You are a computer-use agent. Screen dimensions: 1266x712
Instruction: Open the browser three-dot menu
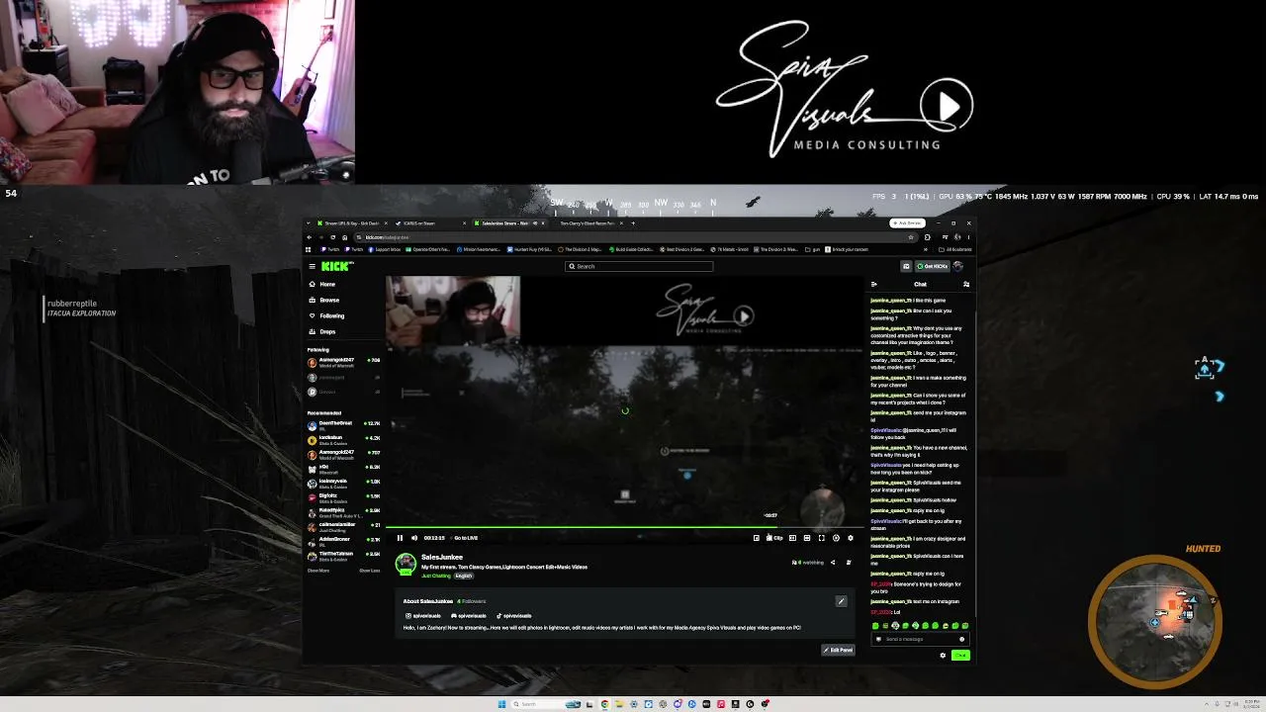coord(966,237)
